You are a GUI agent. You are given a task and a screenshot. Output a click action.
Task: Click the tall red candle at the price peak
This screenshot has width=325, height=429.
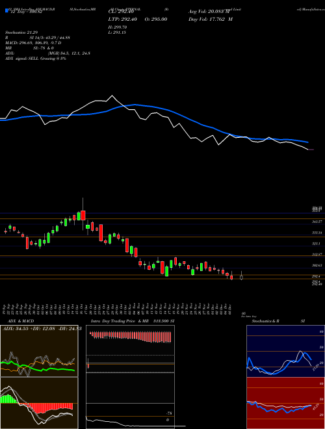pyautogui.click(x=83, y=215)
